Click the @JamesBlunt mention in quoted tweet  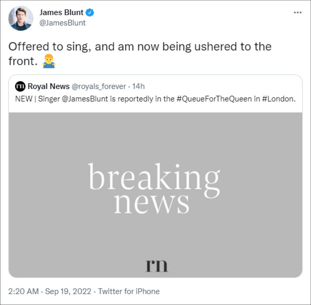point(85,99)
